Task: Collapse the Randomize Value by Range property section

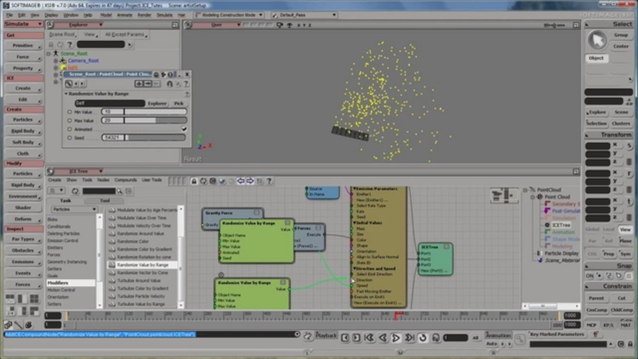Action: pyautogui.click(x=66, y=94)
